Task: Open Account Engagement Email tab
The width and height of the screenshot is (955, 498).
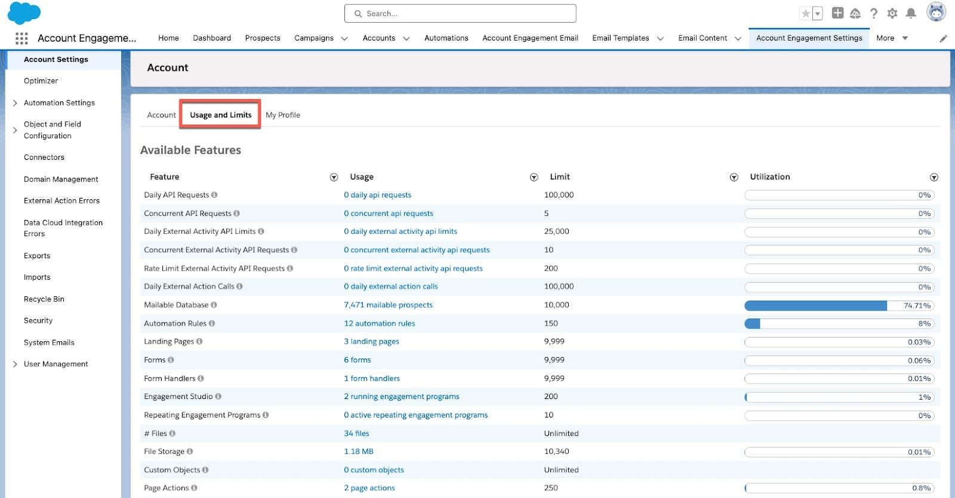Action: [x=530, y=38]
